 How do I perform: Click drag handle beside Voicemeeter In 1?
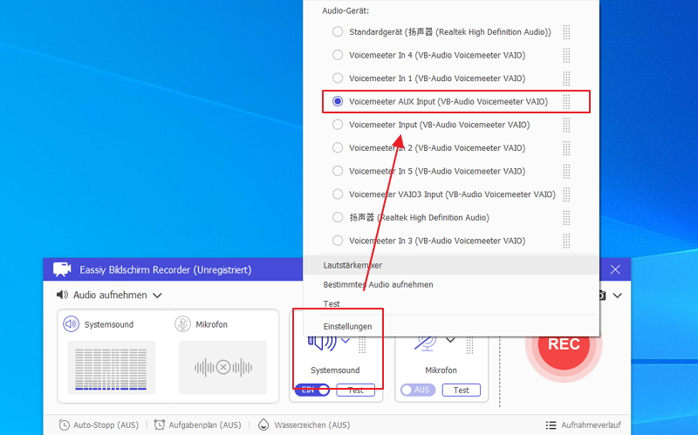(566, 78)
